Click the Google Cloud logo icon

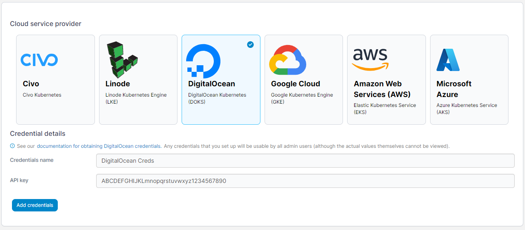point(288,60)
